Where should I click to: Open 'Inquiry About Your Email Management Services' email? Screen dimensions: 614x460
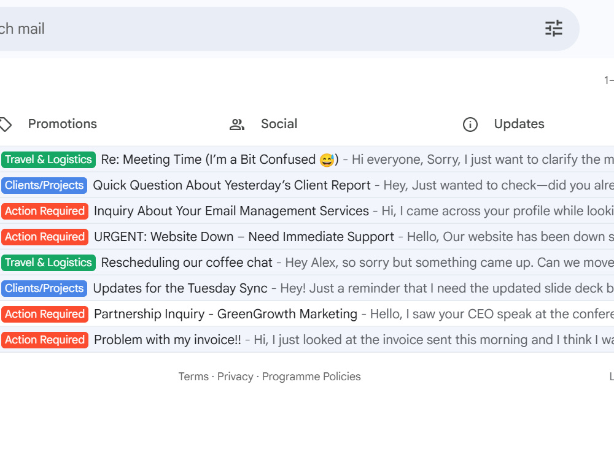[x=231, y=211]
